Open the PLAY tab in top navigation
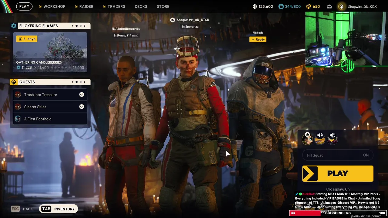 click(24, 6)
